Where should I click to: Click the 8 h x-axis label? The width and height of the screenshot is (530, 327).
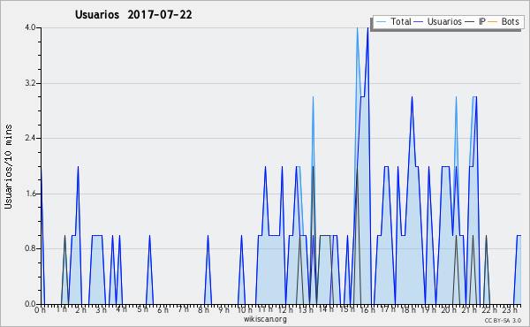(x=203, y=310)
